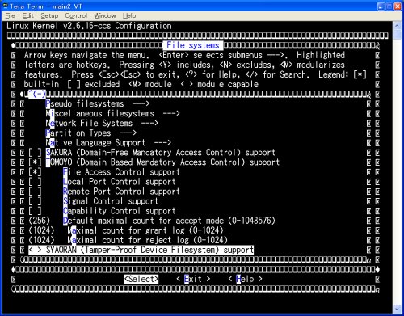
Task: Maximize the Tera Term window
Action: tap(389, 6)
